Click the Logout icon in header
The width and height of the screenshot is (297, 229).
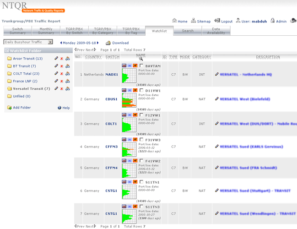coord(217,21)
